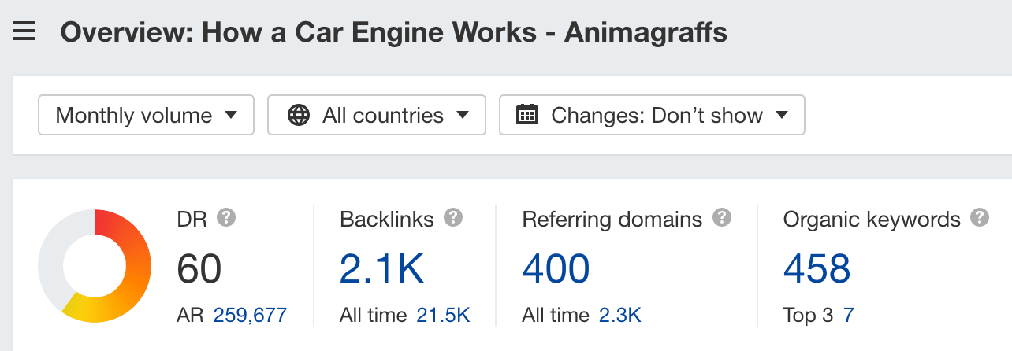Image resolution: width=1012 pixels, height=351 pixels.
Task: View the all-time 21.5K backlinks link
Action: point(442,316)
